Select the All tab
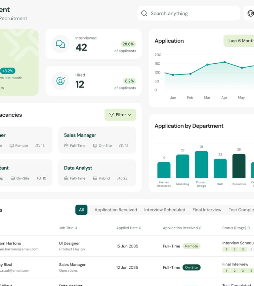The width and height of the screenshot is (254, 286). pyautogui.click(x=81, y=210)
